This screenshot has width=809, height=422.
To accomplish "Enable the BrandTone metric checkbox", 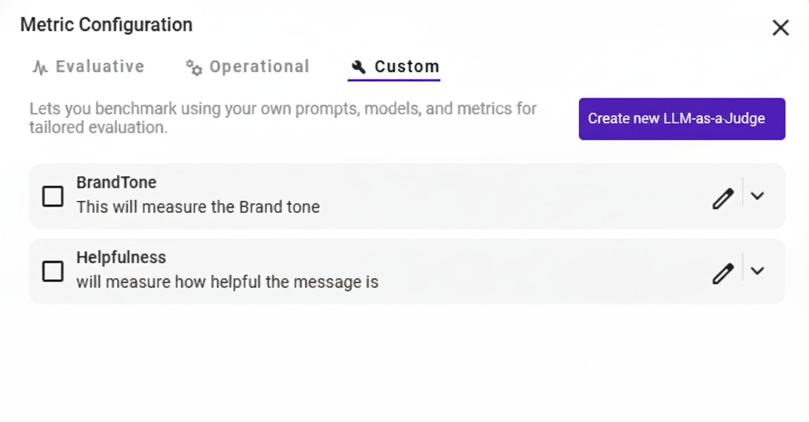I will point(53,196).
